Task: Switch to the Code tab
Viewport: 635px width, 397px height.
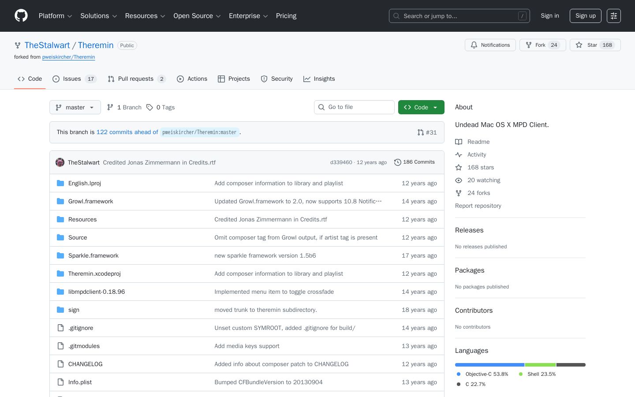Action: point(30,79)
